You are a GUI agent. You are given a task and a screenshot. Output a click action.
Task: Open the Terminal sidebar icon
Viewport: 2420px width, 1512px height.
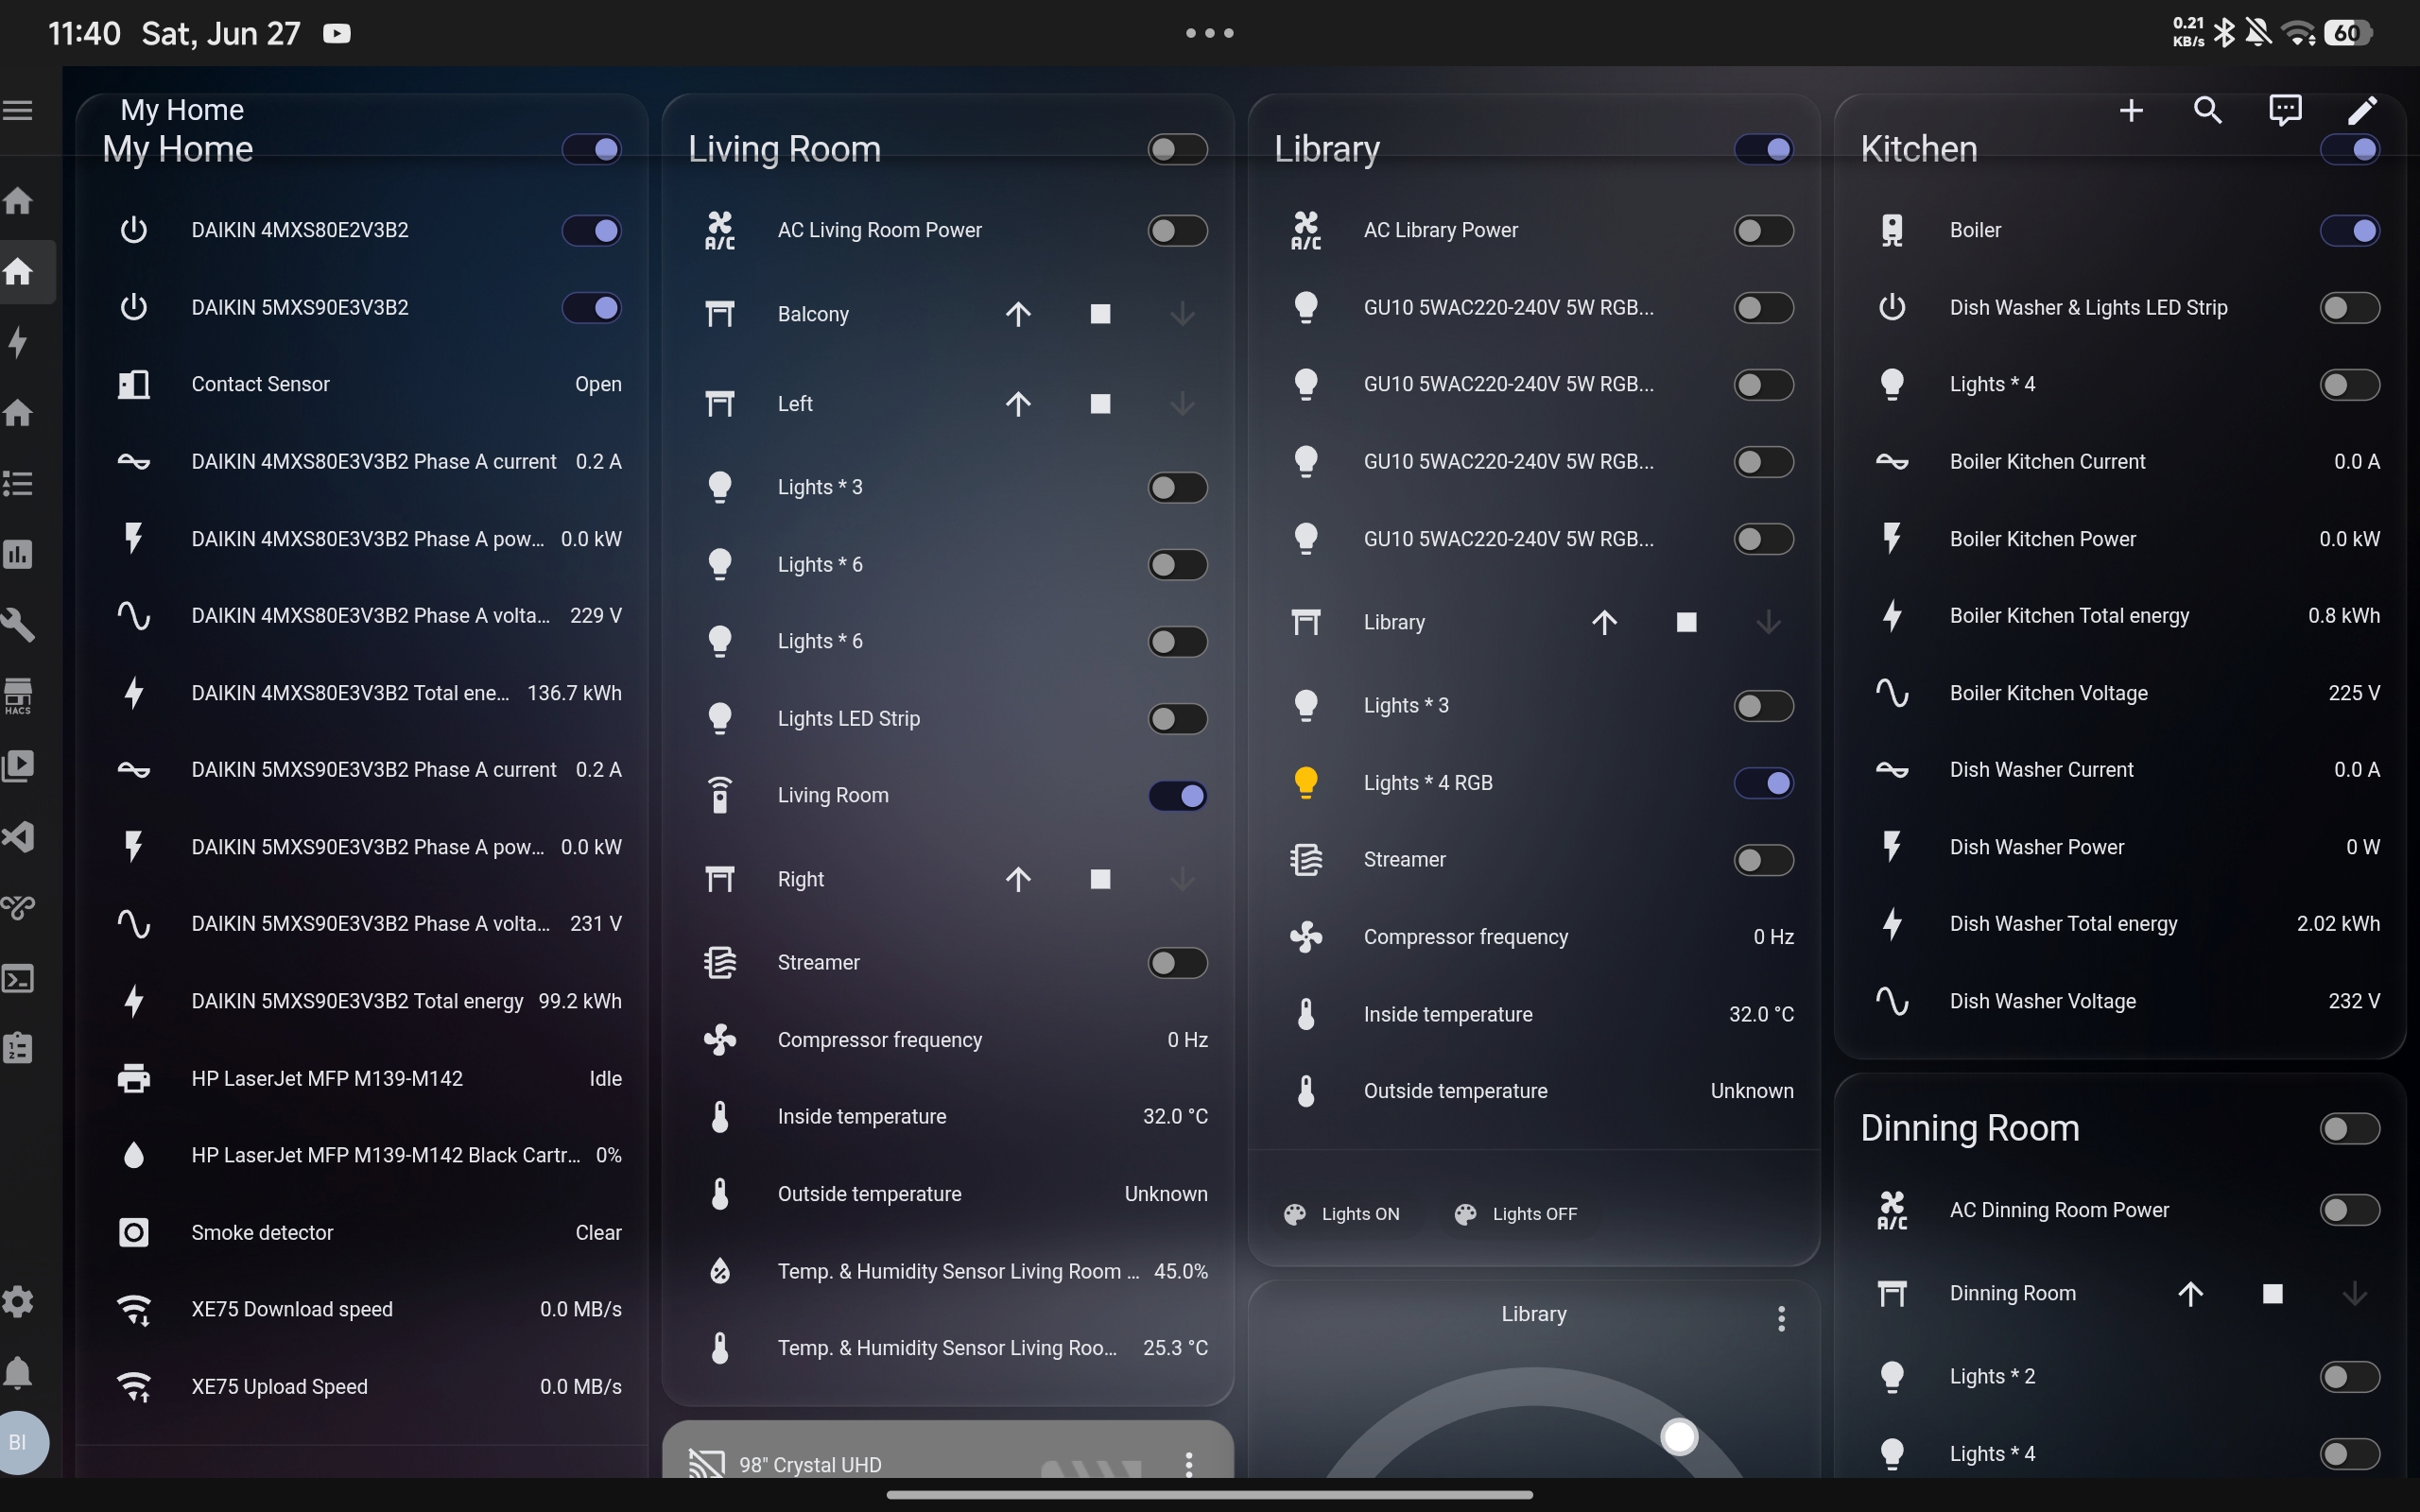(x=18, y=978)
